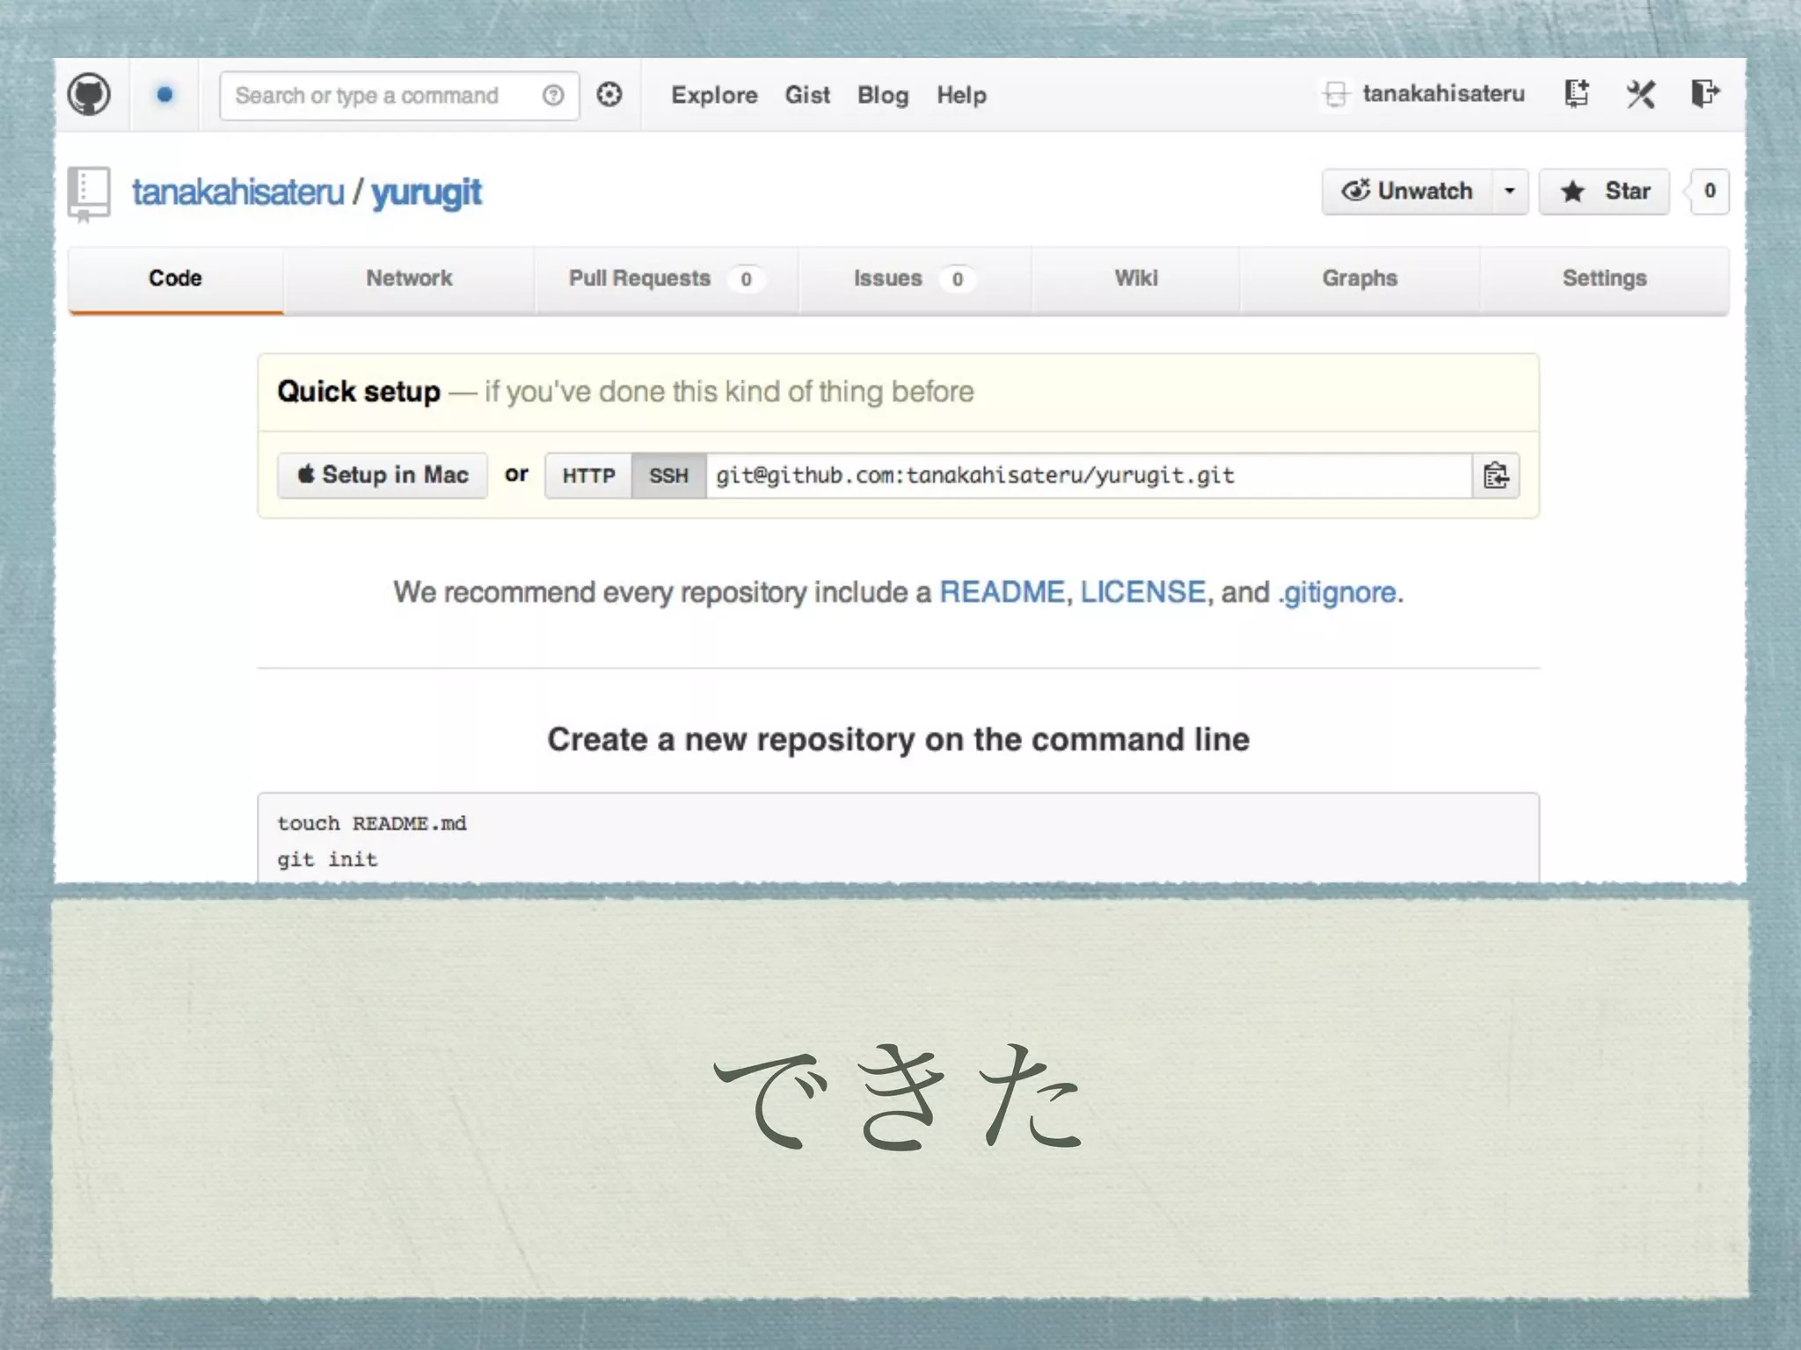Viewport: 1801px width, 1350px height.
Task: Click the Setup in Mac button
Action: click(383, 475)
